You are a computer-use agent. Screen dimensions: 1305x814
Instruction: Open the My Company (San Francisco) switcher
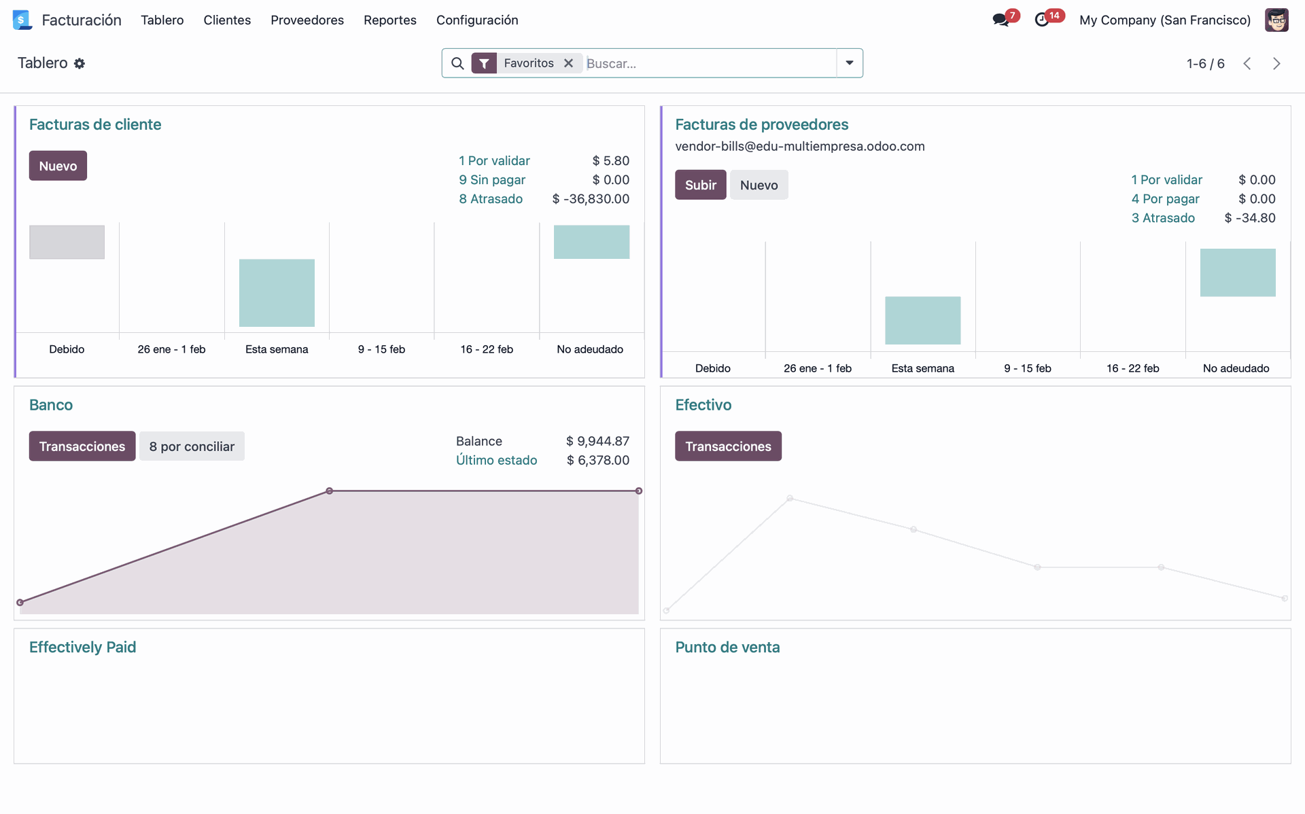click(1164, 20)
